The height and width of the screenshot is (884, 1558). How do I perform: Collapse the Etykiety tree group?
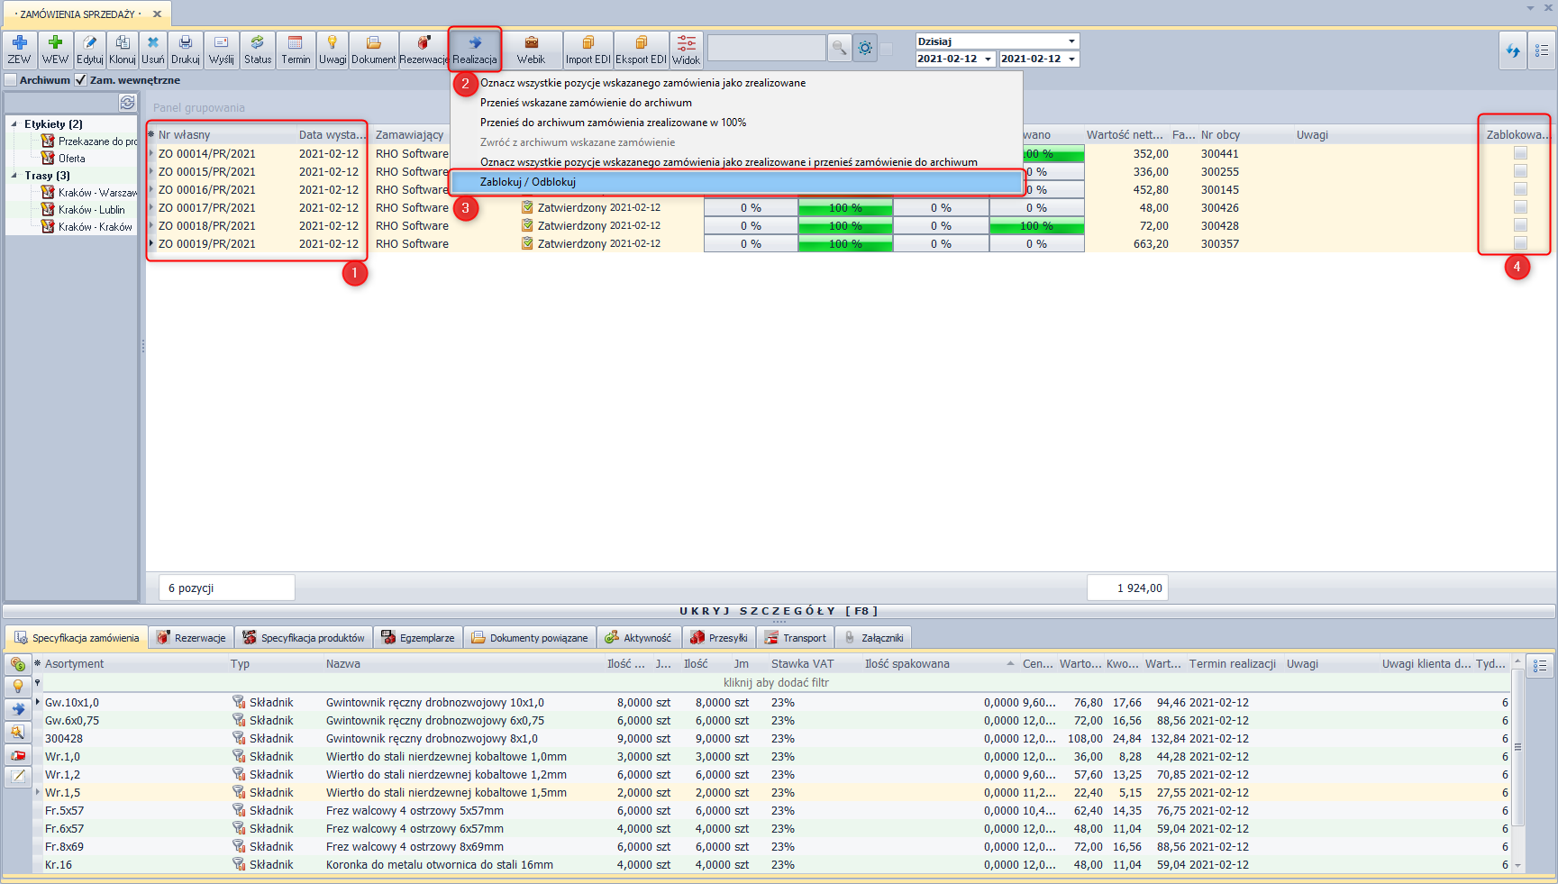14,124
